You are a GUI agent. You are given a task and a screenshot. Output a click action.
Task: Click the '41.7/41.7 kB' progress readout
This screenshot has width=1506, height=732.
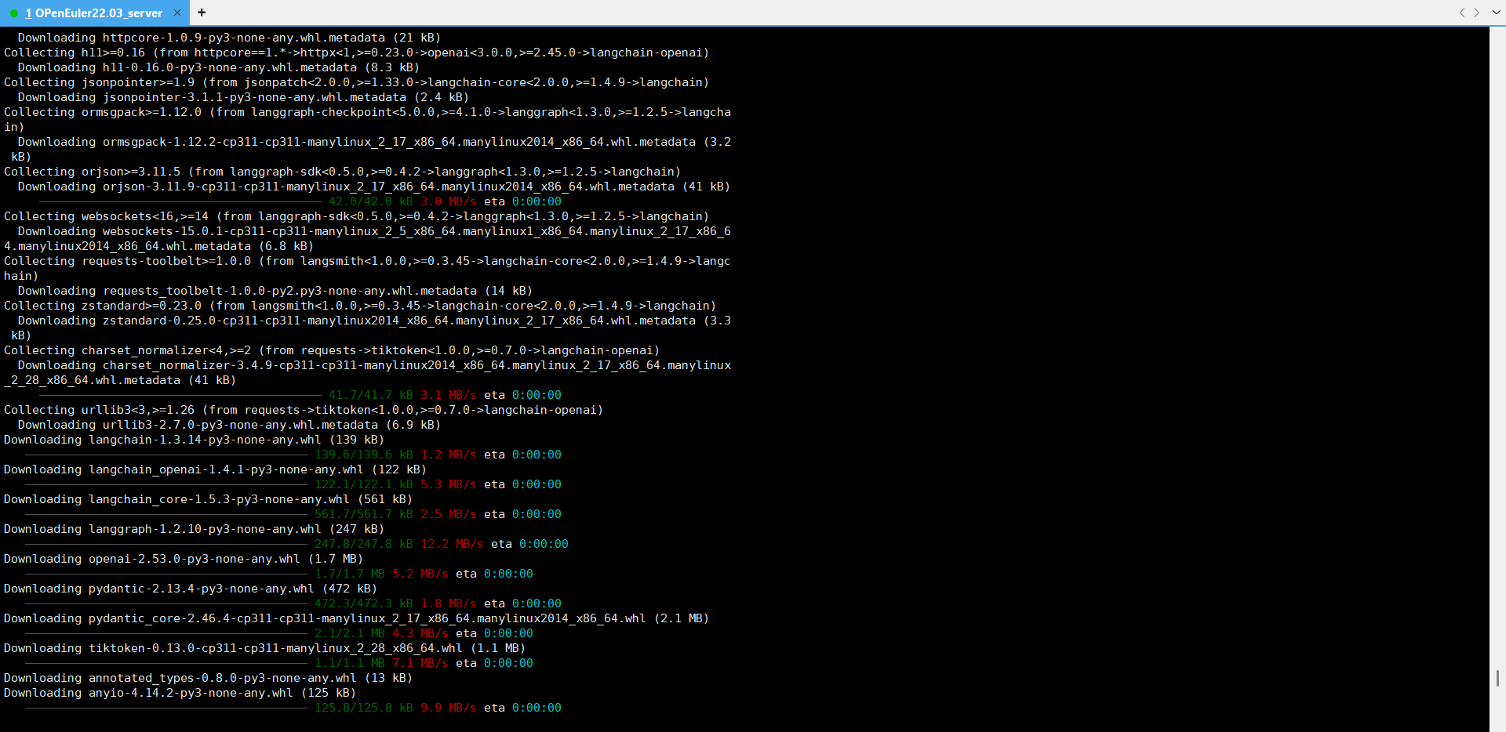(370, 395)
